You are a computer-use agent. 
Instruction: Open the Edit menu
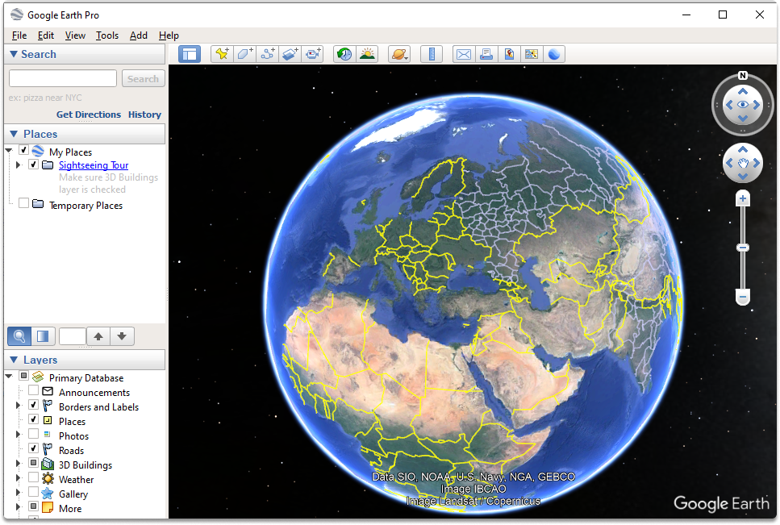pos(46,35)
